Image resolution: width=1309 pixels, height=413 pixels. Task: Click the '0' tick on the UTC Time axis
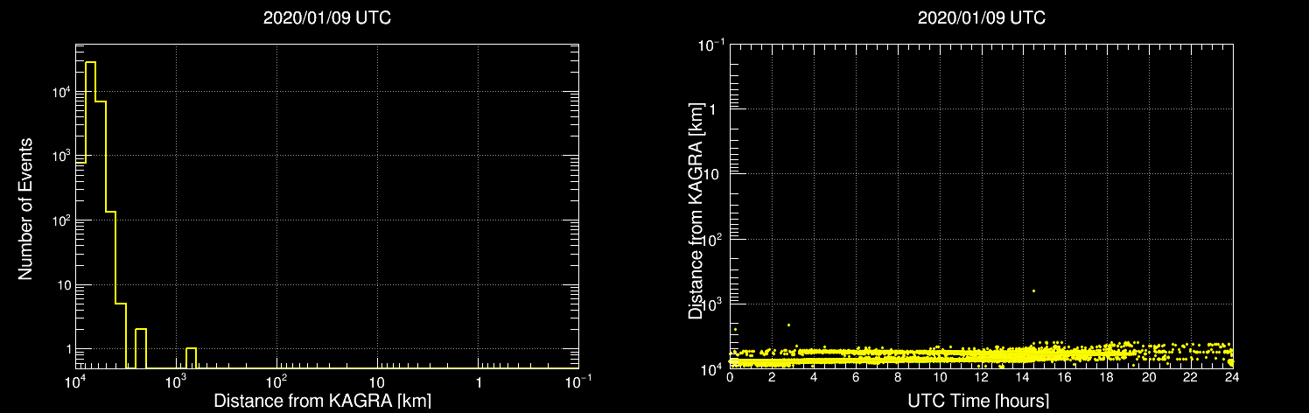[x=731, y=377]
